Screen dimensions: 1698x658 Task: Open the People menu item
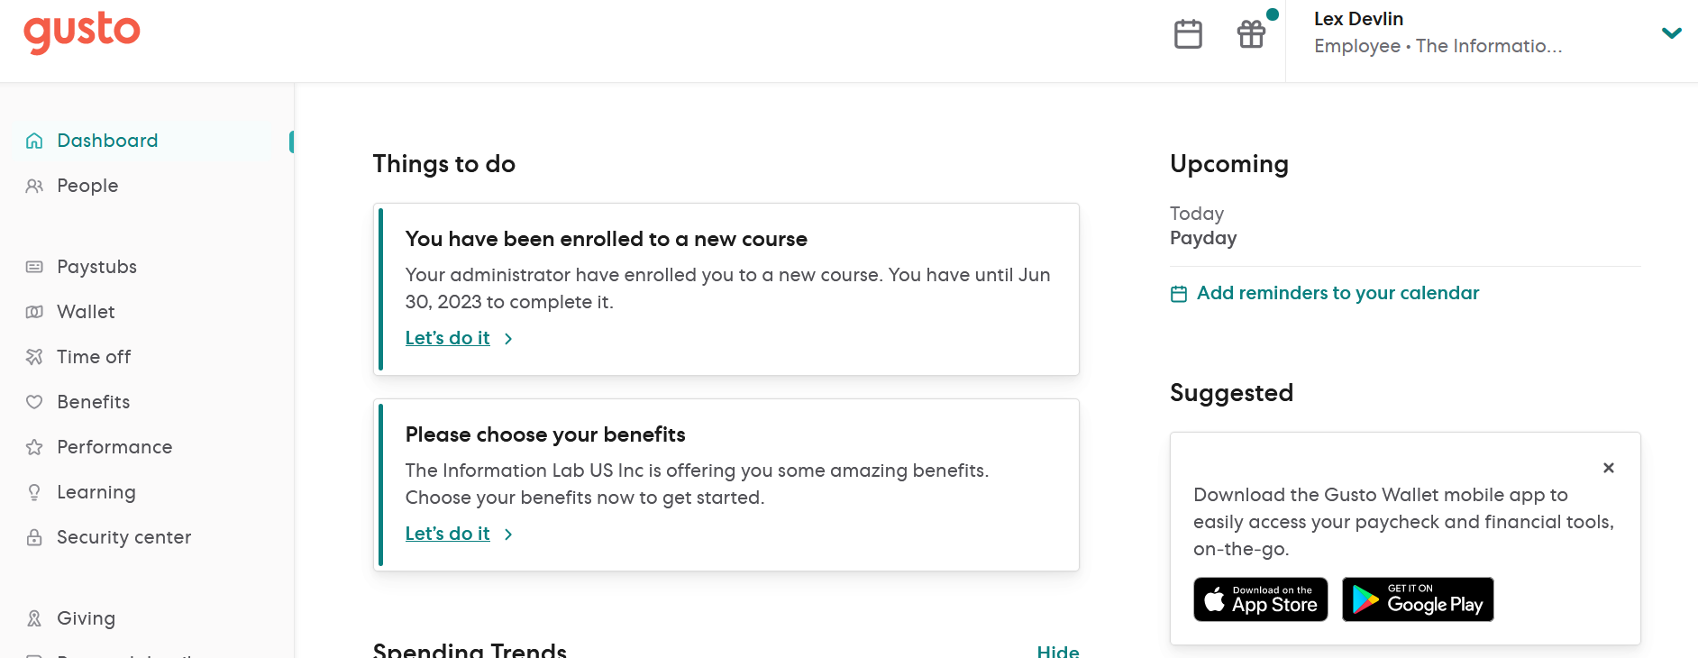87,186
